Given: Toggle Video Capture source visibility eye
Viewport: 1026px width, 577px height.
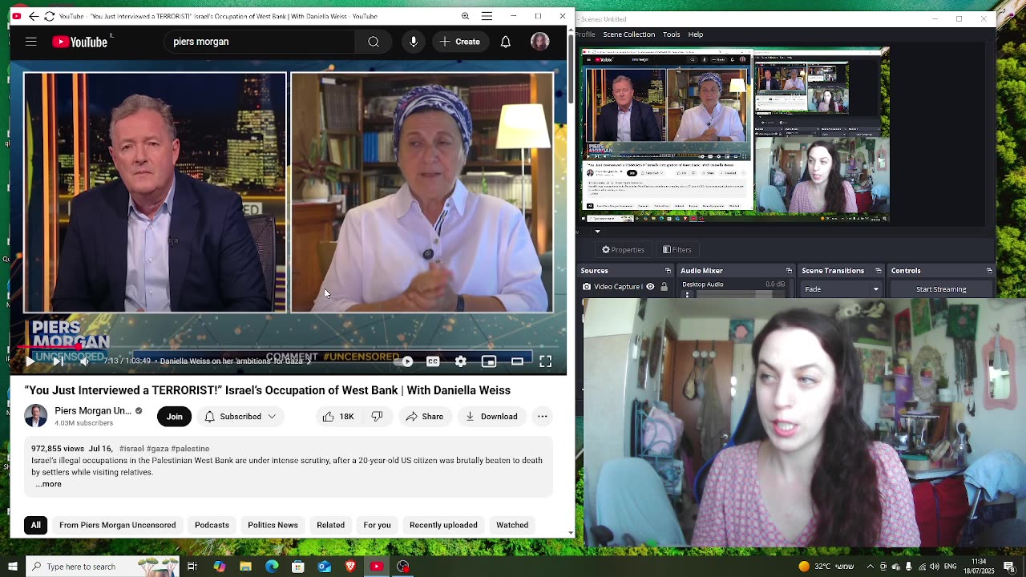Looking at the screenshot, I should pos(650,286).
